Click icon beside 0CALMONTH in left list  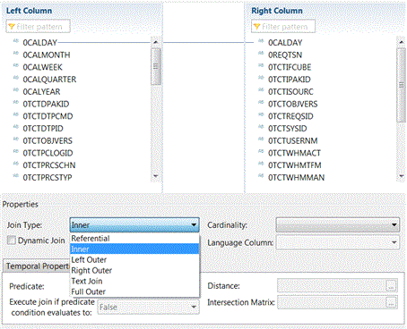[16, 54]
